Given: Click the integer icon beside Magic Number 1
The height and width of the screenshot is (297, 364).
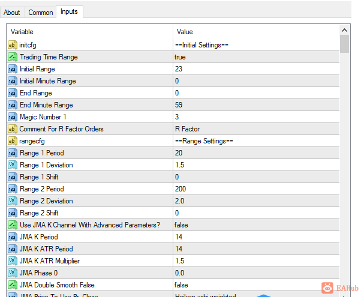Looking at the screenshot, I should click(x=13, y=117).
